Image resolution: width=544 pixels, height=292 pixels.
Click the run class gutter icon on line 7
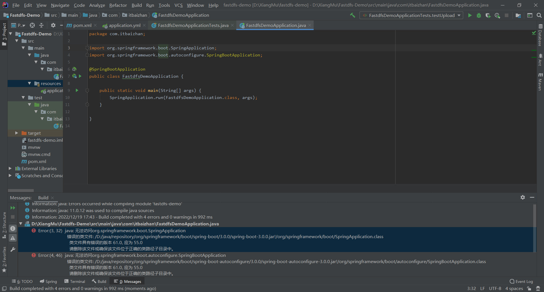(80, 76)
